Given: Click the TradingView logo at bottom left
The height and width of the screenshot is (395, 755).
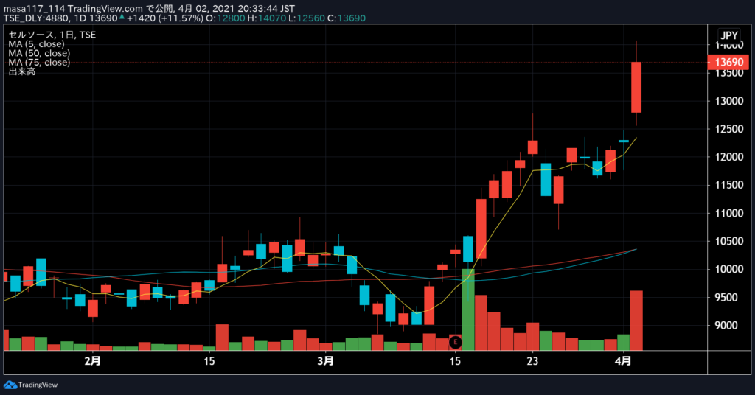Looking at the screenshot, I should (x=30, y=385).
